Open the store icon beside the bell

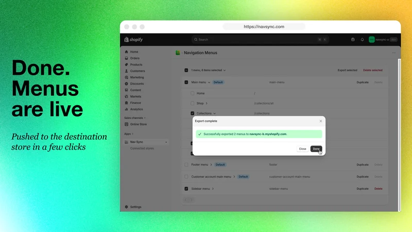click(x=353, y=40)
